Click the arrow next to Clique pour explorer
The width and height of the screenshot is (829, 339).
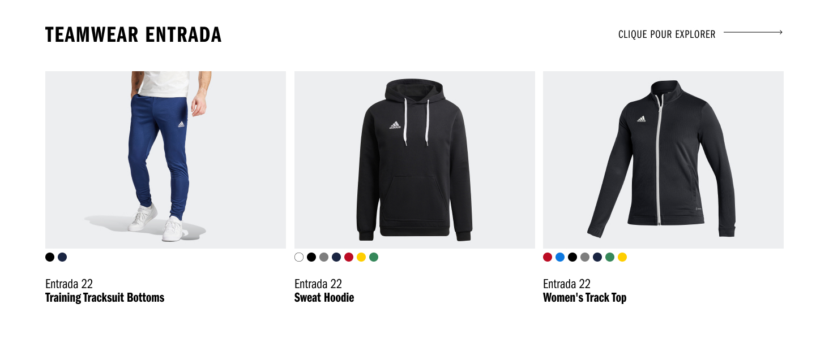point(753,32)
